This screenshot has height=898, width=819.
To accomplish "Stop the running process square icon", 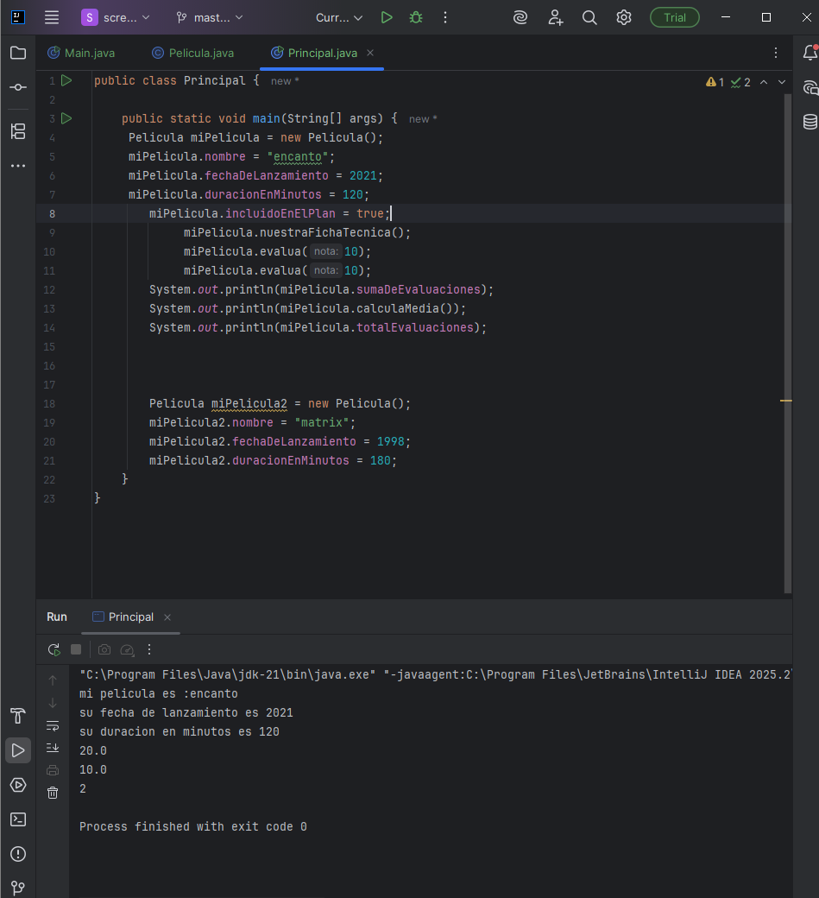I will click(x=76, y=649).
